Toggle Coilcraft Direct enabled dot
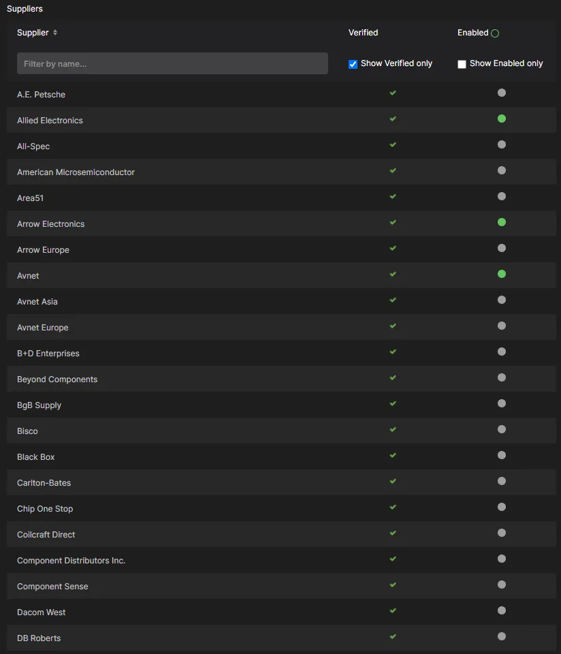 [x=502, y=532]
